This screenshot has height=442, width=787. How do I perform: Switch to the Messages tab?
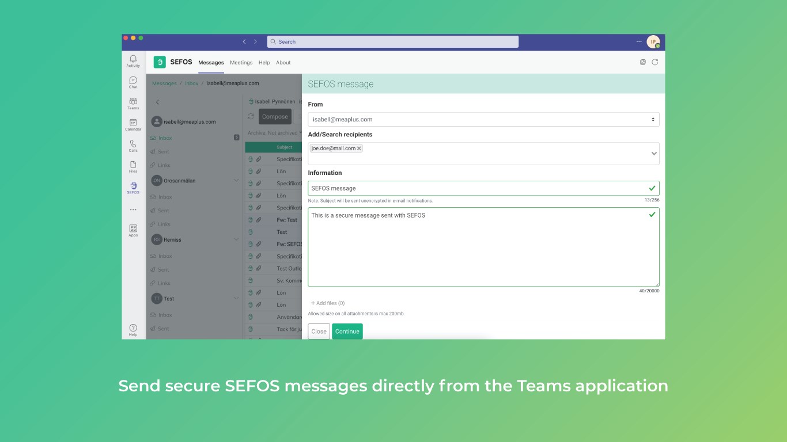click(211, 63)
